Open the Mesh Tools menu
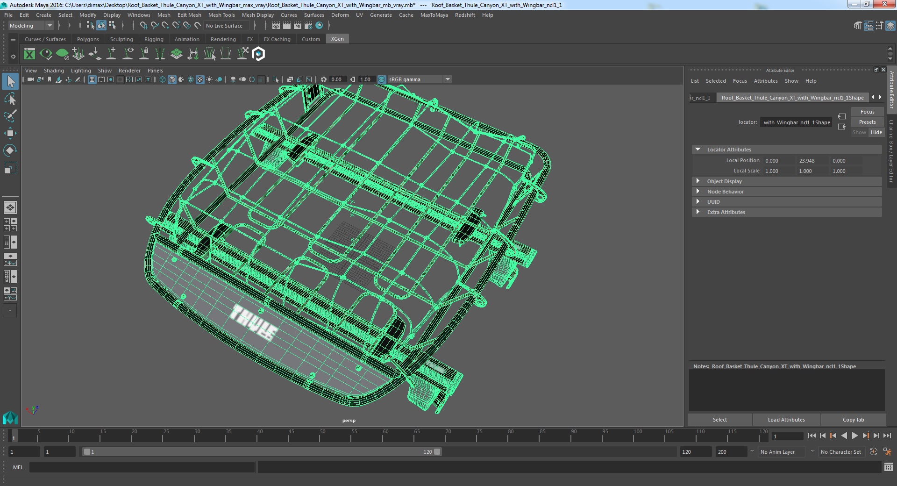This screenshot has width=897, height=486. tap(221, 15)
